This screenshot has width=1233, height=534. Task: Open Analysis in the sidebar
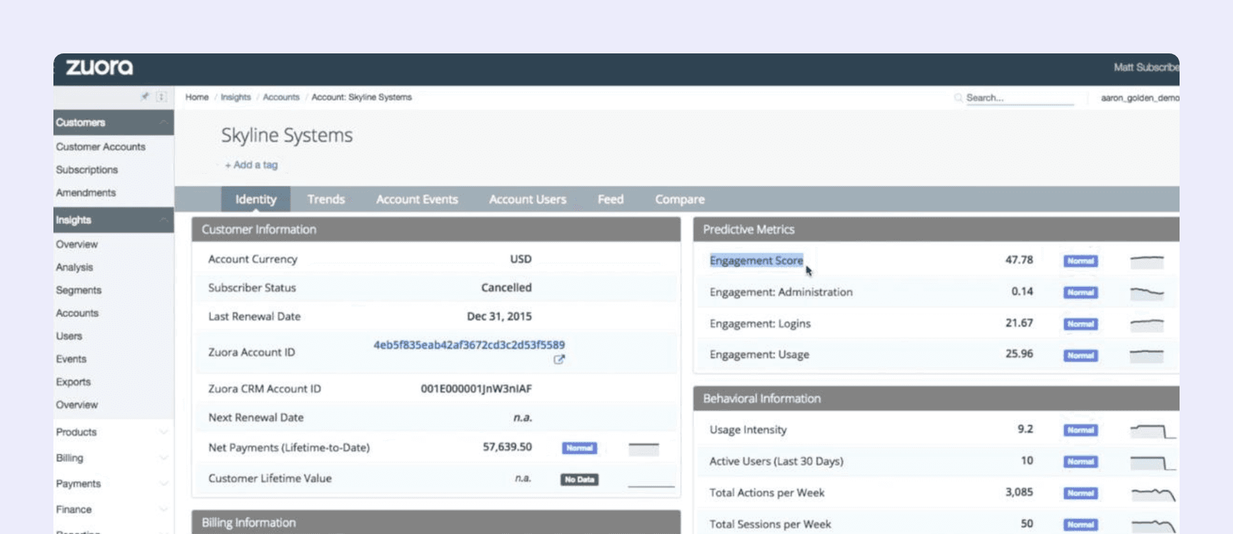(74, 267)
